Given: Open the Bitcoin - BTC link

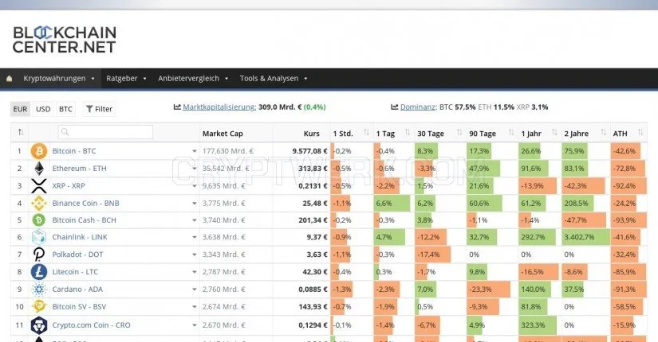Looking at the screenshot, I should [74, 151].
